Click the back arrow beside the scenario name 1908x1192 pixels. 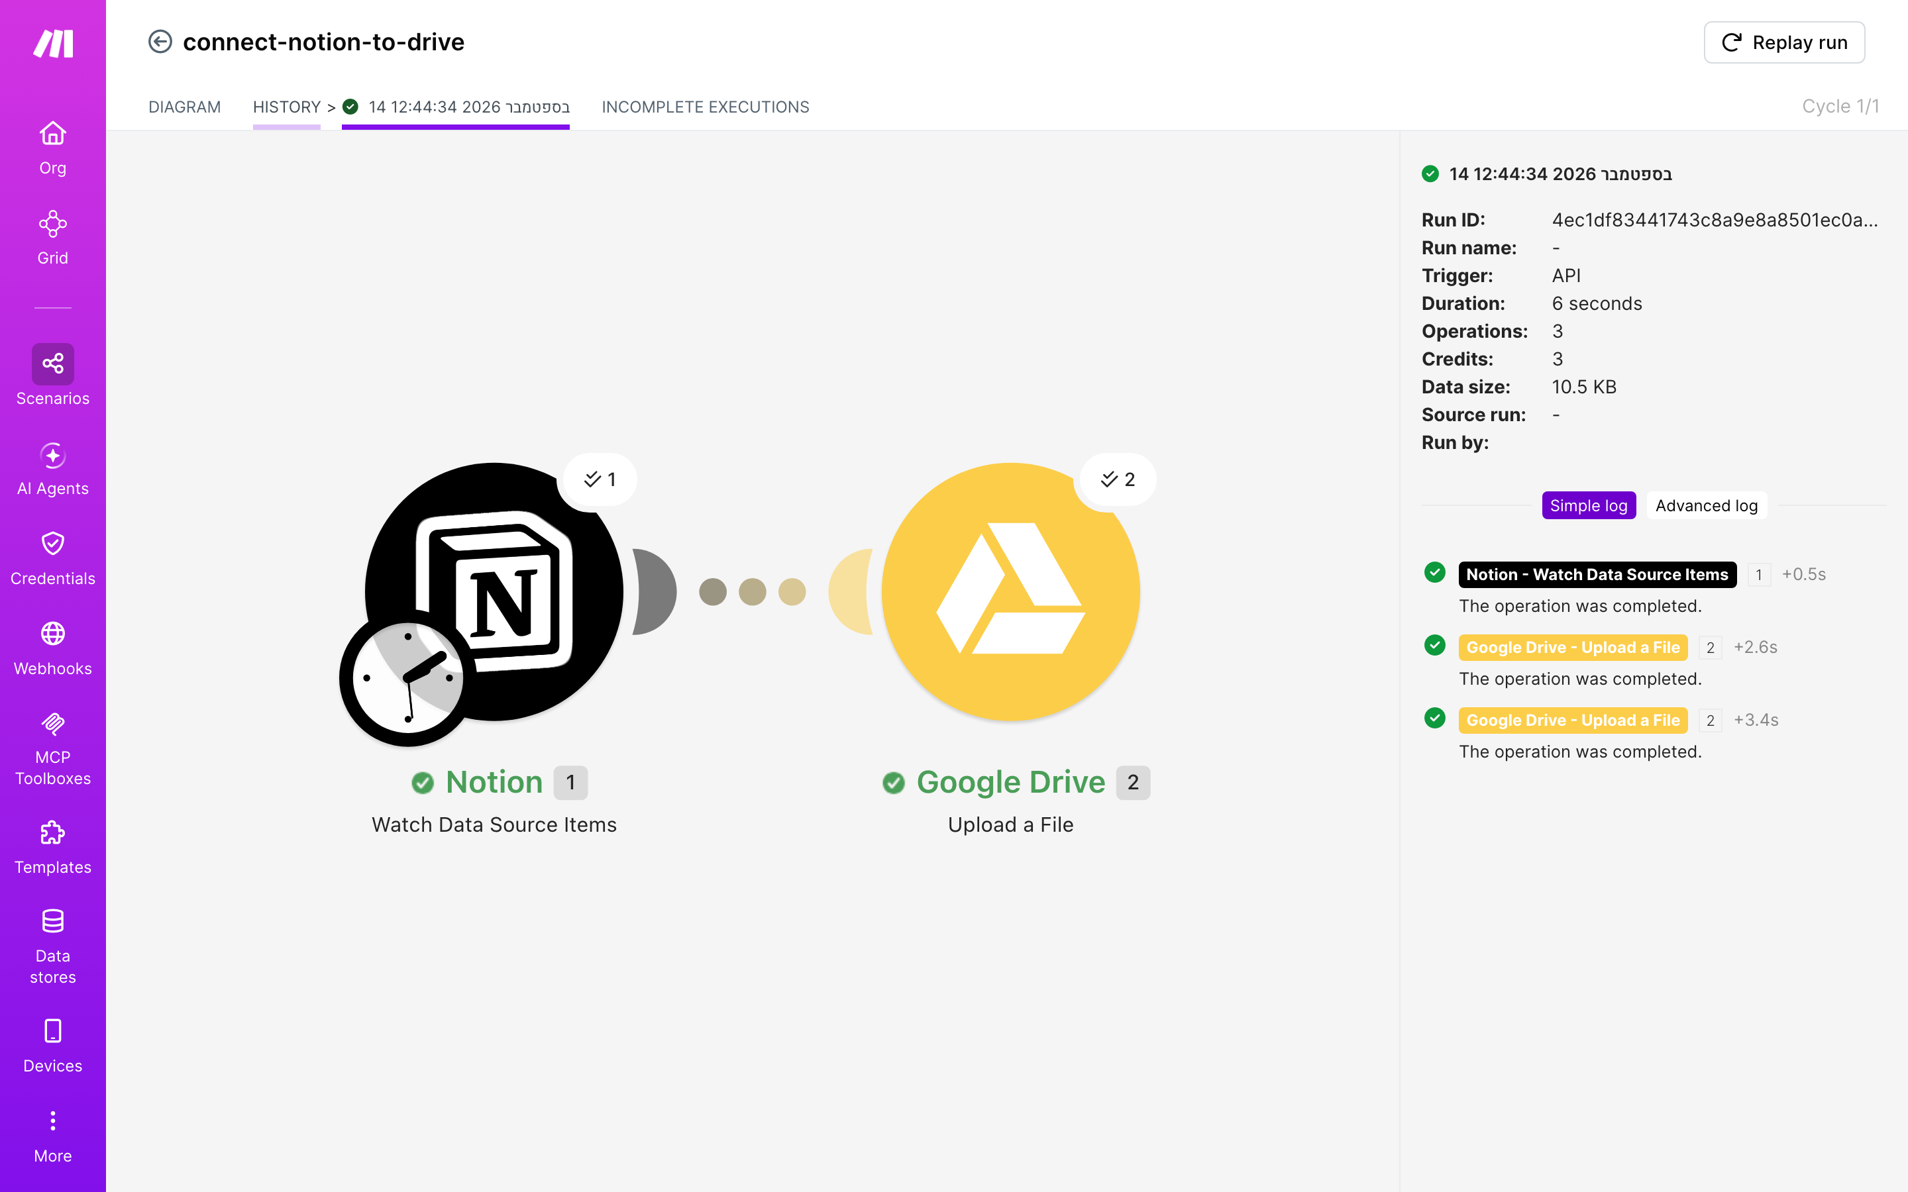tap(160, 42)
